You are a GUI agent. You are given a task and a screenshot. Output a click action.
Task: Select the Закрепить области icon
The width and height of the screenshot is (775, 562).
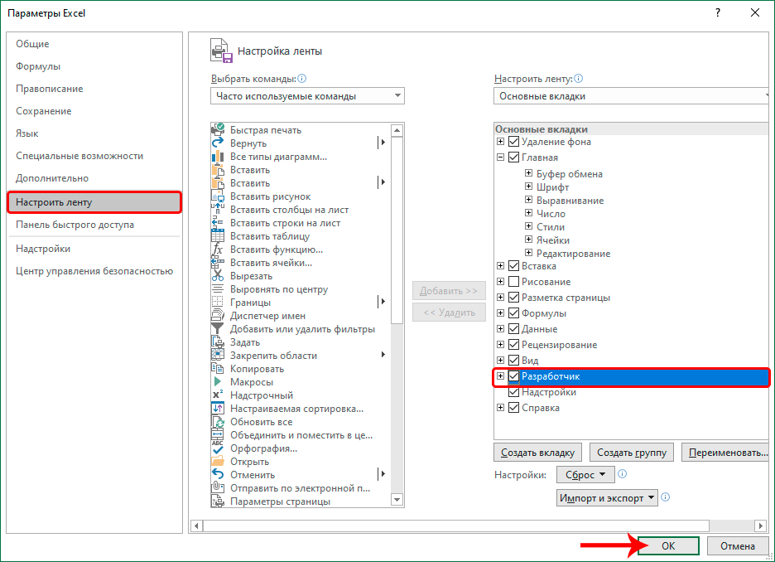[218, 356]
